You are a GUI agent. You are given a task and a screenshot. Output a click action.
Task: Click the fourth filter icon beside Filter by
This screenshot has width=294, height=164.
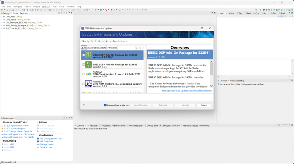pyautogui.click(x=103, y=41)
